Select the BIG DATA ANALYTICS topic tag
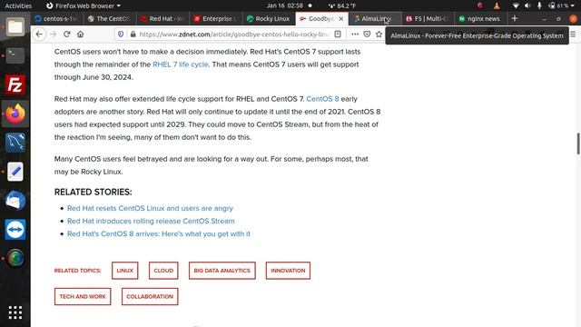 point(222,271)
